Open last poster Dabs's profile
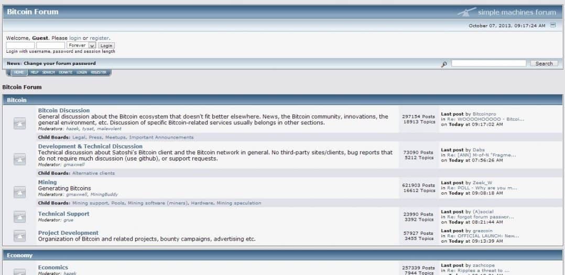 click(x=479, y=150)
